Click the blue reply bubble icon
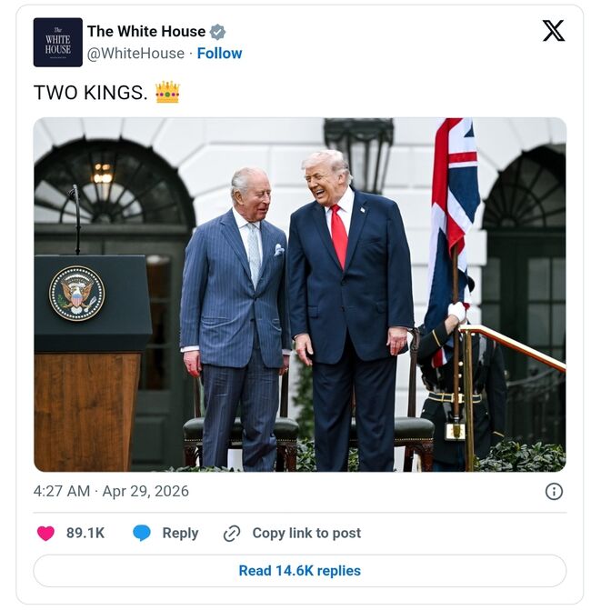 tap(142, 533)
